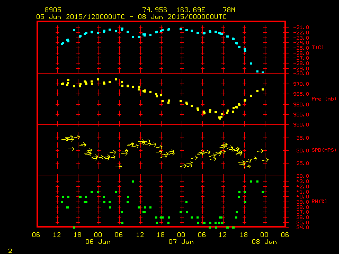
Task: Click the 08 Jun date label
Action: pos(264,242)
